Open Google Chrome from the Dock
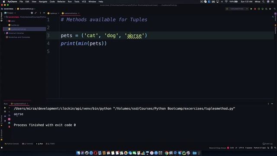This screenshot has width=277, height=156. 166,153
